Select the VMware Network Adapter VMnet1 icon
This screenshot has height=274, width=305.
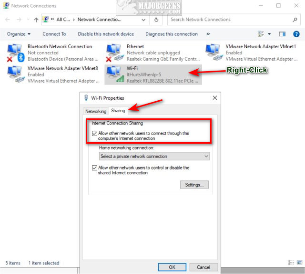pos(214,53)
